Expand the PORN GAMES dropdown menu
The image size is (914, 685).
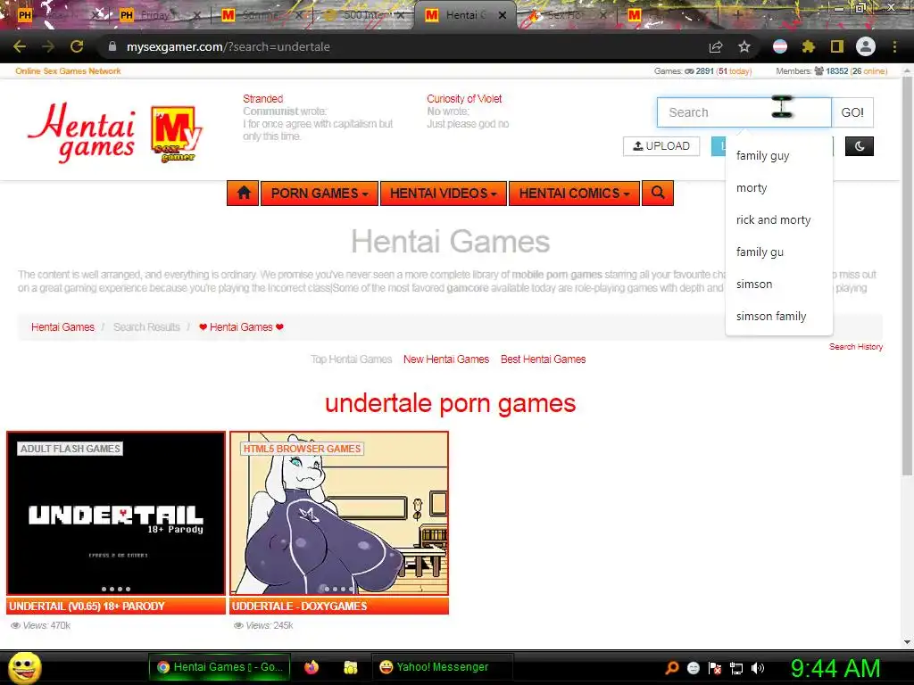(320, 194)
